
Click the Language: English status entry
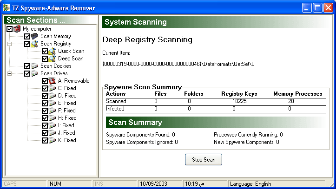tap(250, 184)
